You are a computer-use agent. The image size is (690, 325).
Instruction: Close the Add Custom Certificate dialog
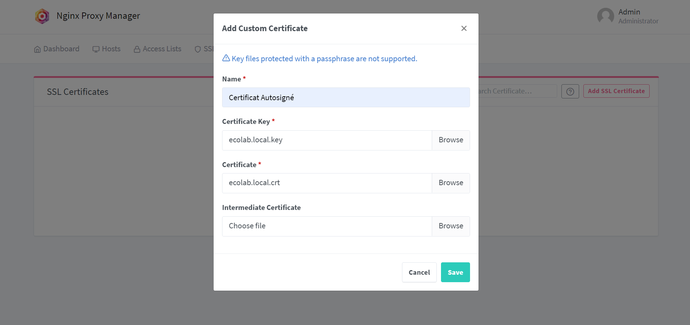[464, 28]
